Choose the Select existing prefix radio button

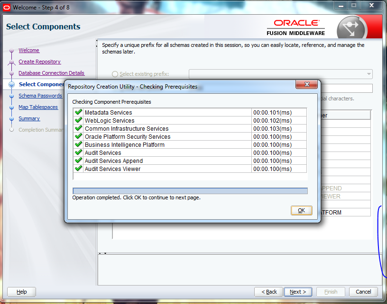(x=115, y=74)
